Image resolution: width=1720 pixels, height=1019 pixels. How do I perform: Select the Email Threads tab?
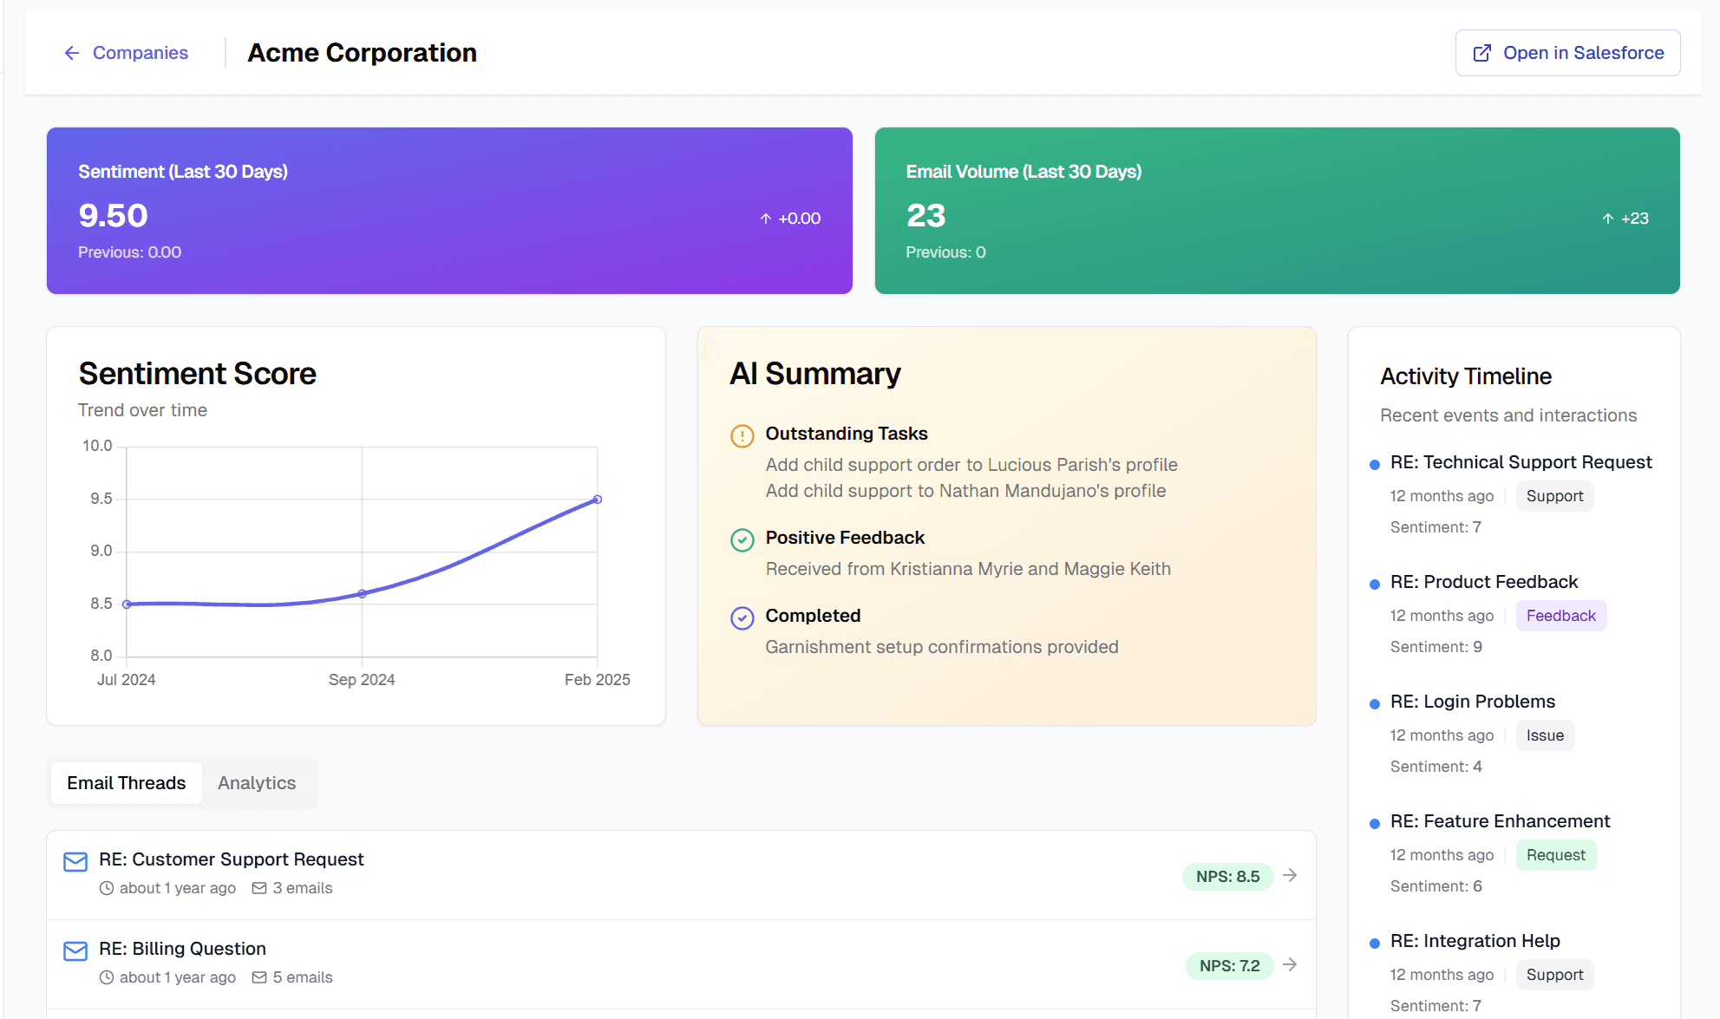[127, 783]
